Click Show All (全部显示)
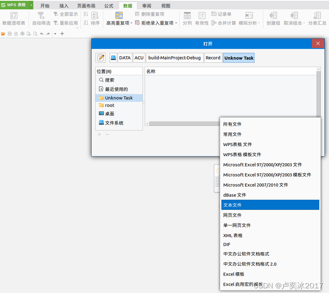 (66, 14)
